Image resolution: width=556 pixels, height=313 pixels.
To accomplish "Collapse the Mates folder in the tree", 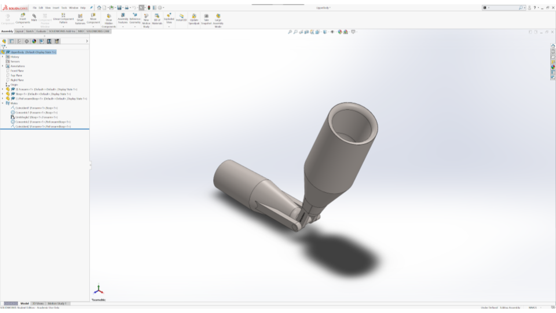I will (2, 103).
